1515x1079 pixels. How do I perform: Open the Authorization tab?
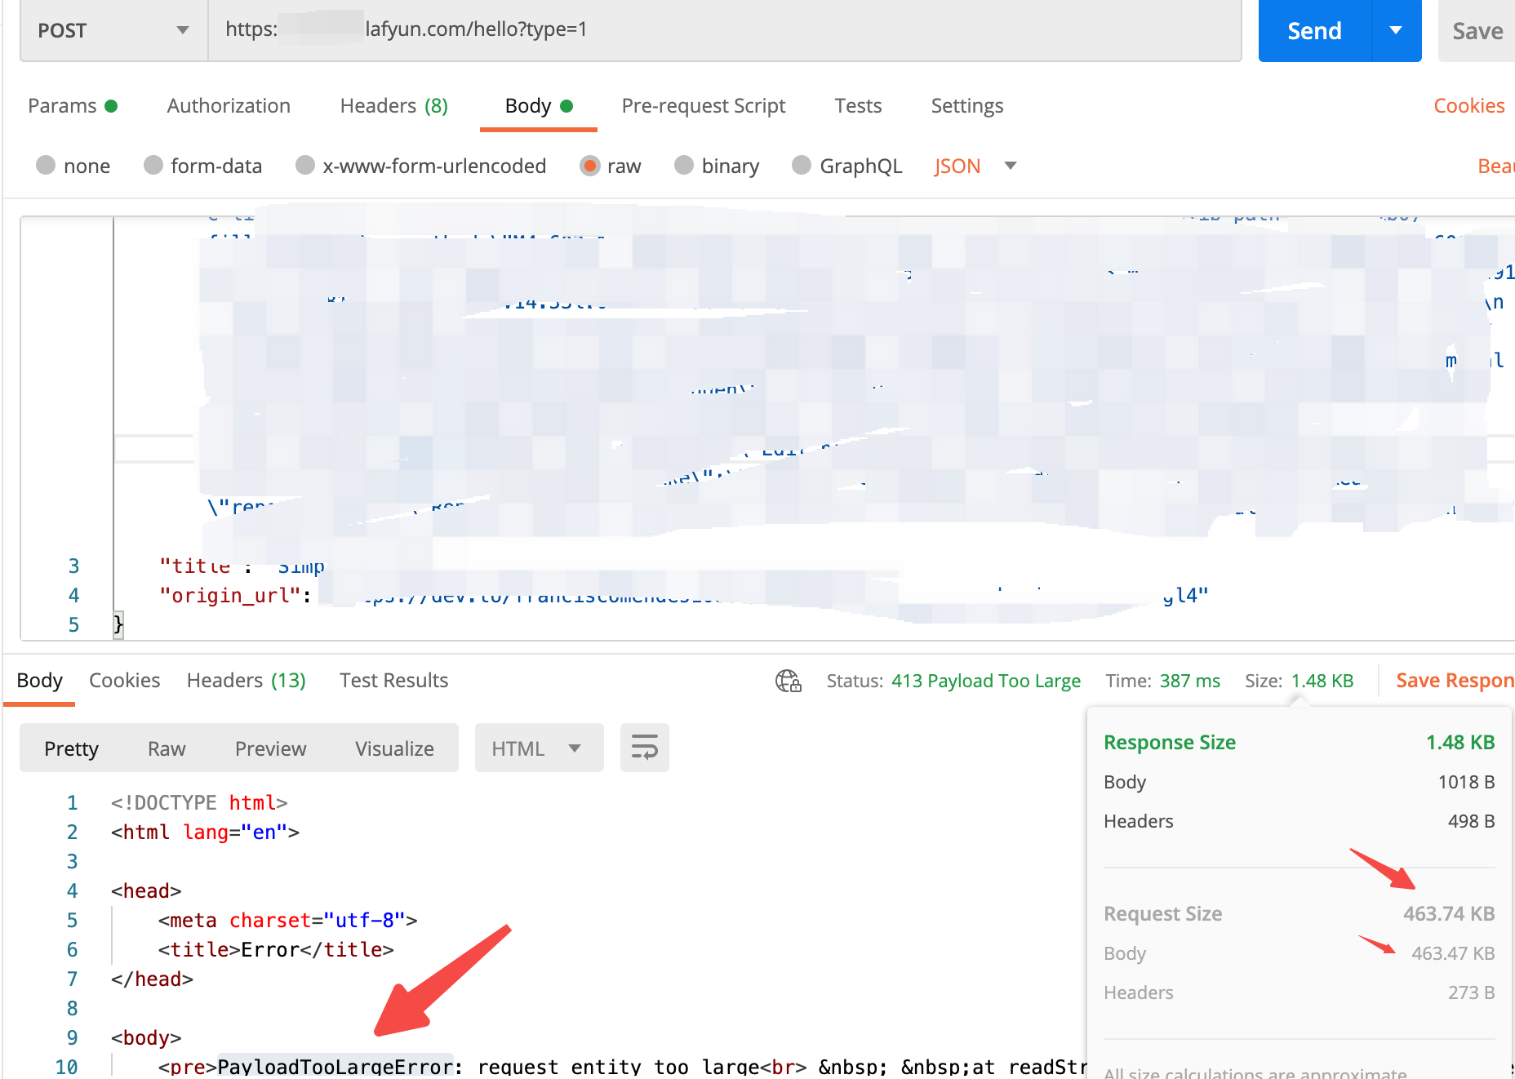[x=229, y=106]
